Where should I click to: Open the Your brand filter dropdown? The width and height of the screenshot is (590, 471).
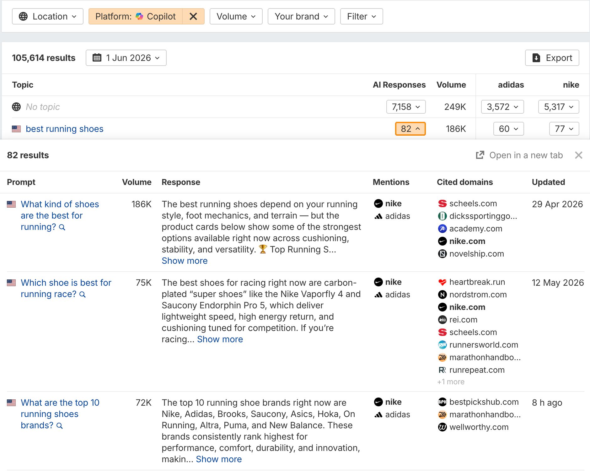click(x=301, y=16)
